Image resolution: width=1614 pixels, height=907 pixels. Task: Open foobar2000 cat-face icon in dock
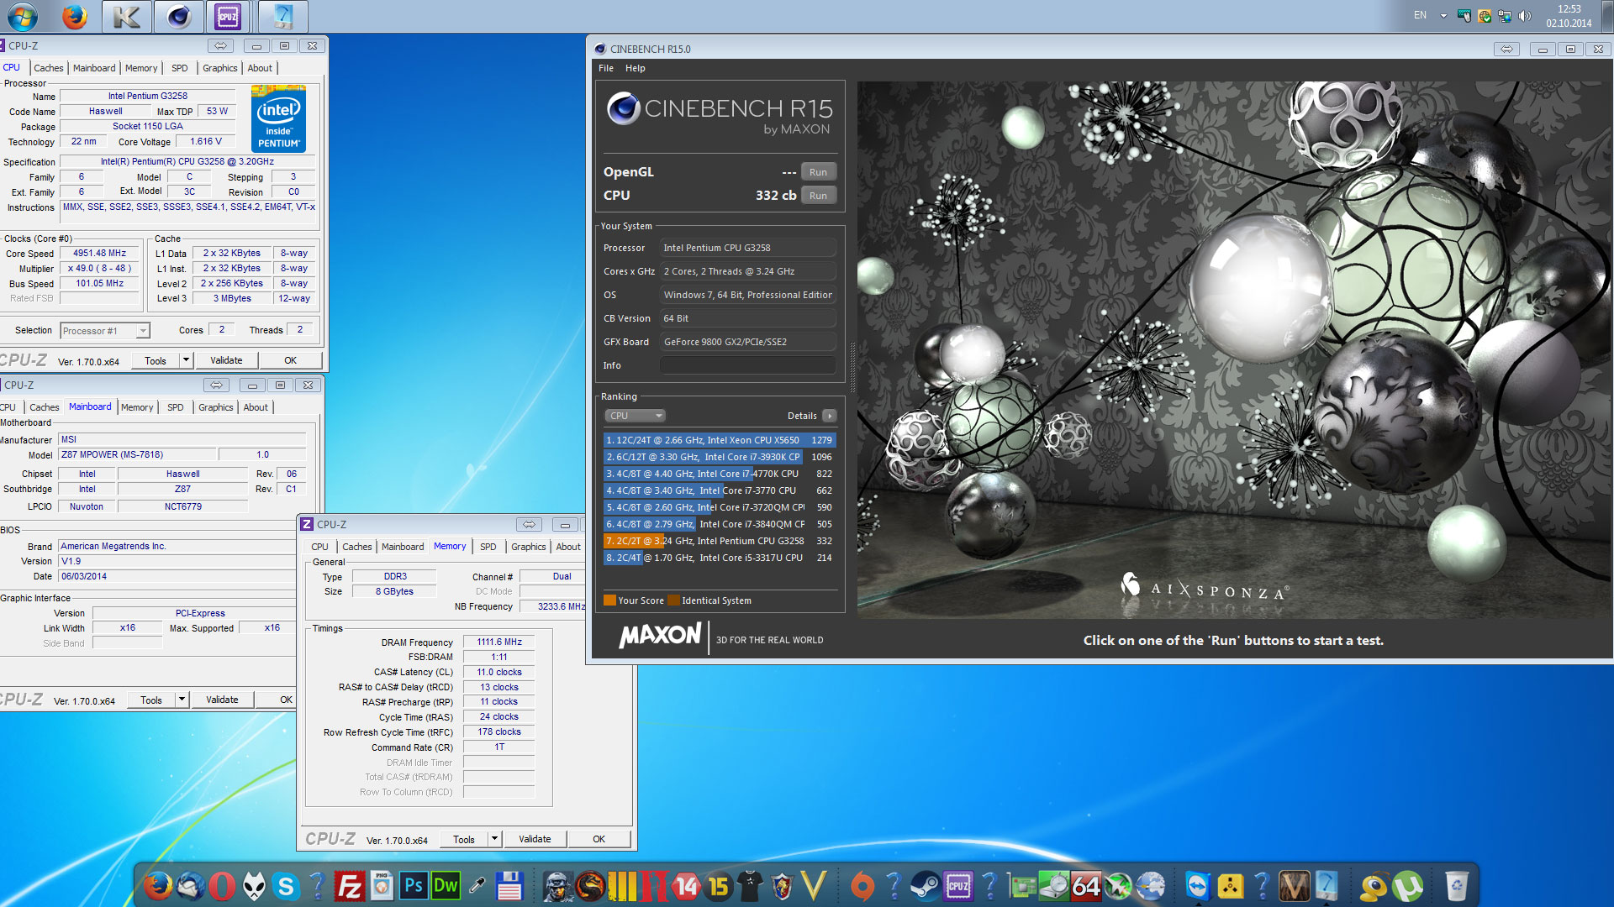click(254, 885)
